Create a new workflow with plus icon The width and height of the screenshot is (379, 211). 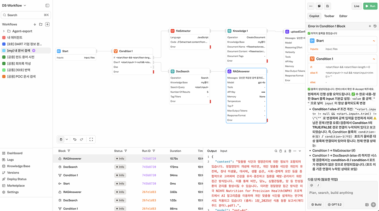click(x=47, y=24)
